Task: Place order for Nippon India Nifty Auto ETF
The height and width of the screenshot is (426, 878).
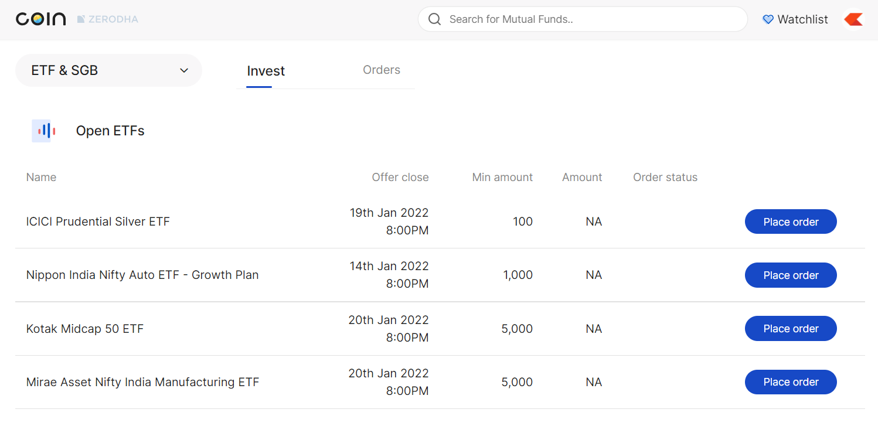Action: pos(791,275)
